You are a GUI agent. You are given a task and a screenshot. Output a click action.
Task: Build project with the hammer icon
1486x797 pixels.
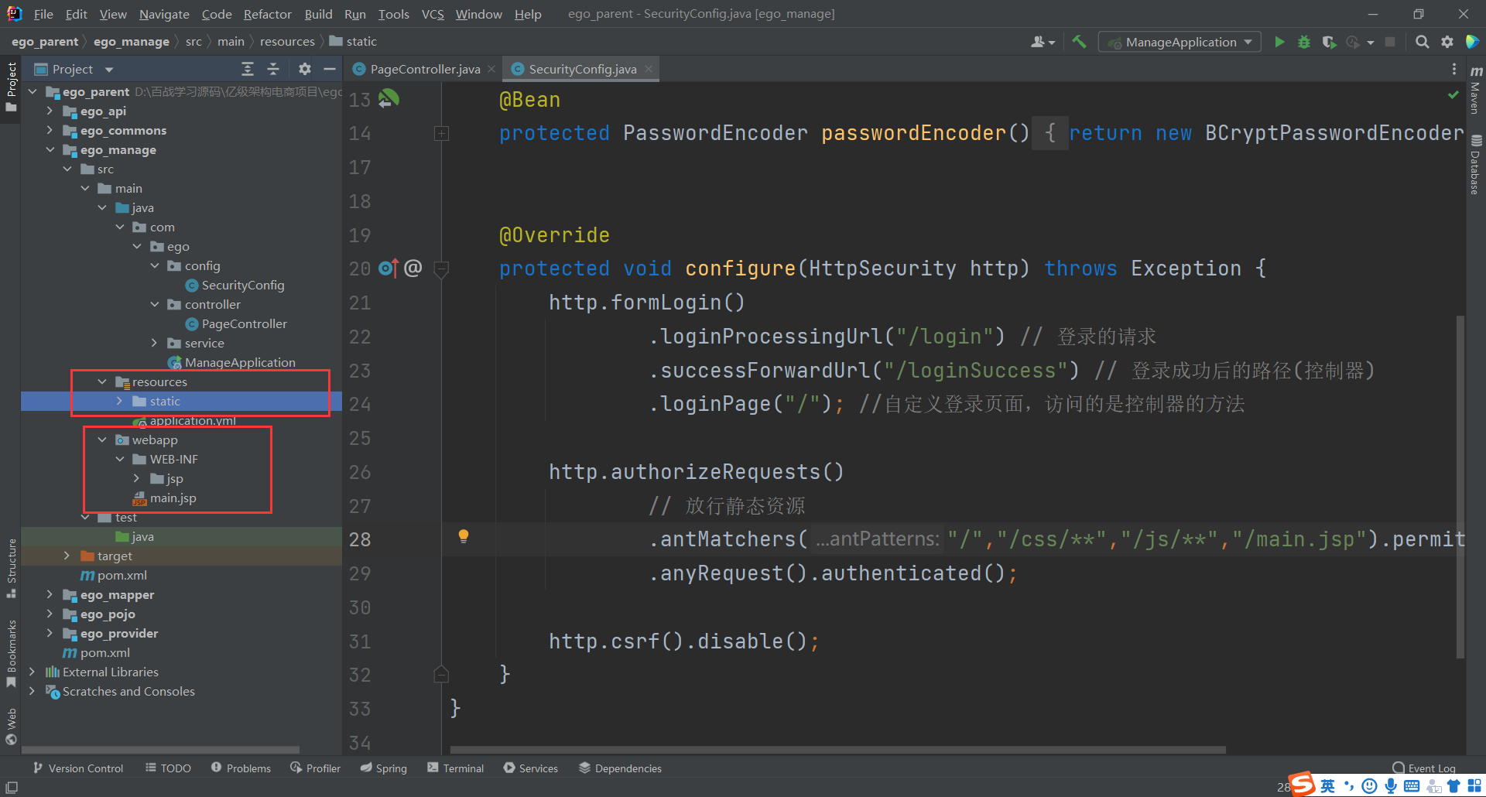[1079, 42]
